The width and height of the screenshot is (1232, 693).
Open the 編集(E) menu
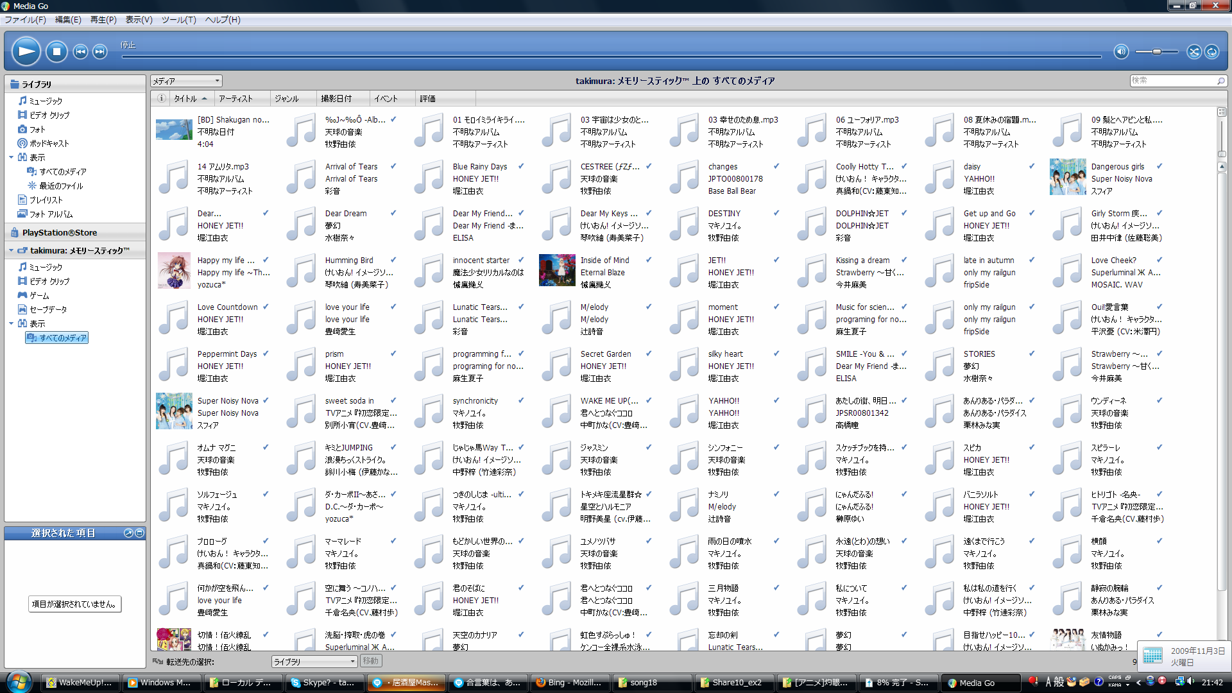68,20
